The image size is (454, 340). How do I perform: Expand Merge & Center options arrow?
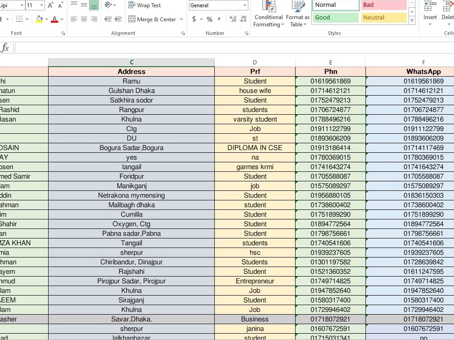pyautogui.click(x=182, y=19)
